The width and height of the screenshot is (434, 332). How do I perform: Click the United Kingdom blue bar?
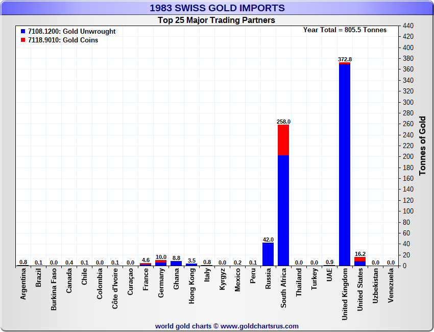345,165
